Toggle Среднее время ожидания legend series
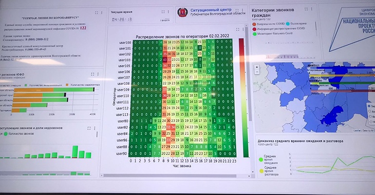Screen dimensions: 375x195 268,160
